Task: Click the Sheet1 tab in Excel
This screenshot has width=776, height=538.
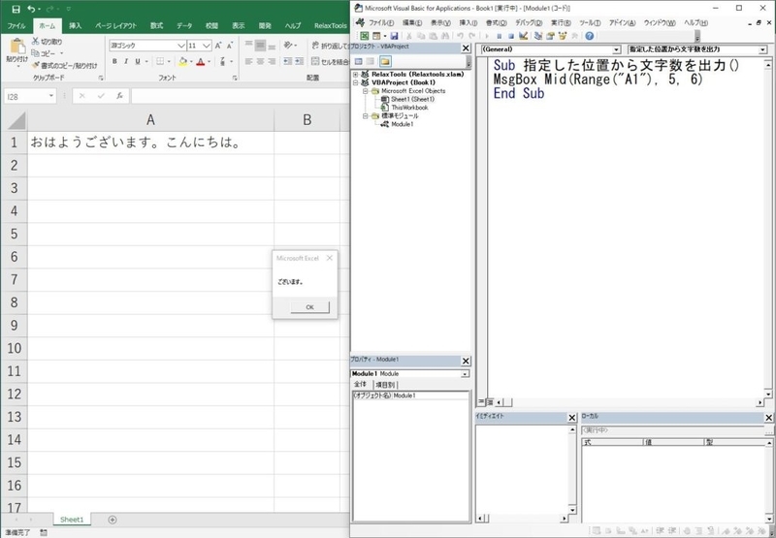Action: [x=72, y=520]
